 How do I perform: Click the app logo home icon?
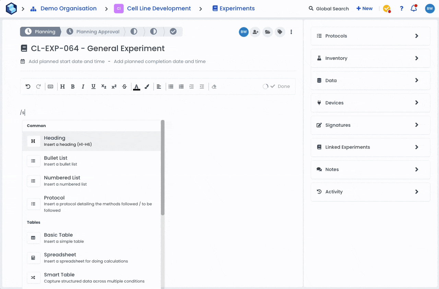click(x=11, y=9)
